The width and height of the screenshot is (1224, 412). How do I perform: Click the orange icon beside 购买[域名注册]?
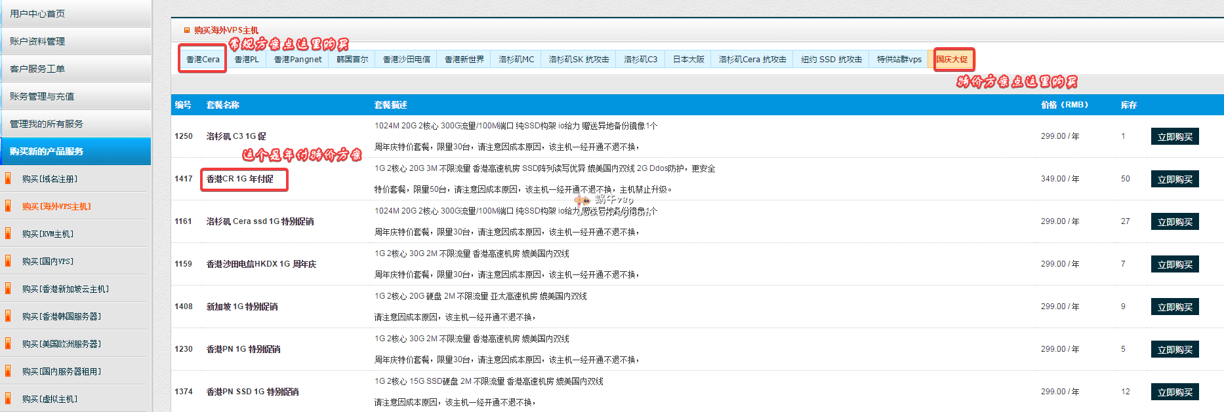[8, 178]
